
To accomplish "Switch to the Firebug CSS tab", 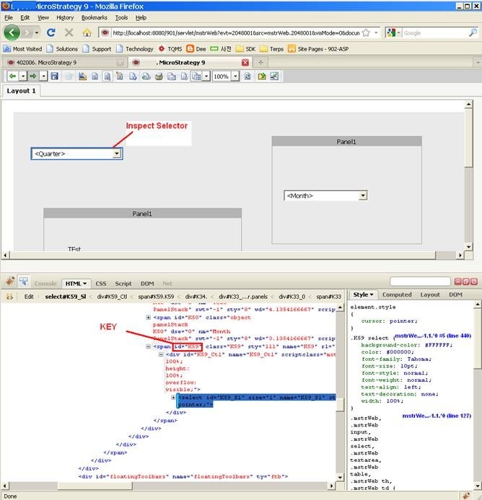I will pyautogui.click(x=101, y=284).
